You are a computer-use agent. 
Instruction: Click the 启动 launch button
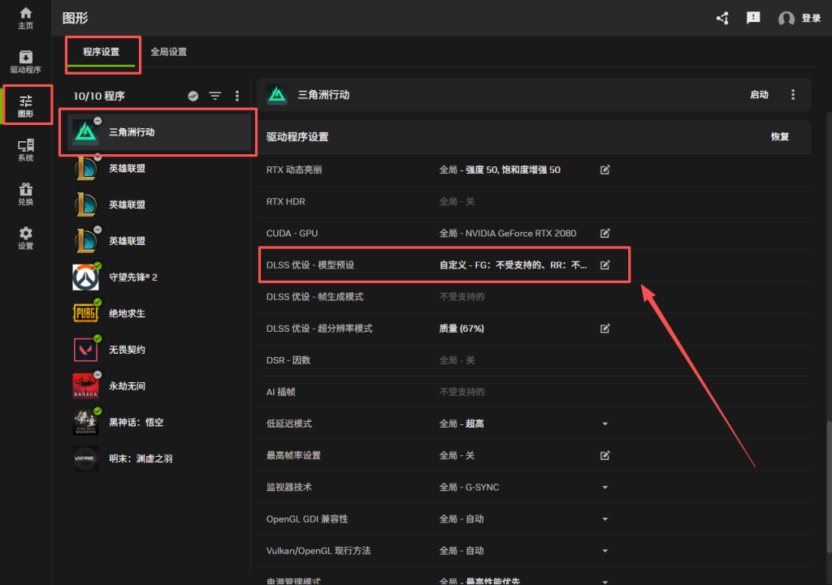pyautogui.click(x=759, y=95)
